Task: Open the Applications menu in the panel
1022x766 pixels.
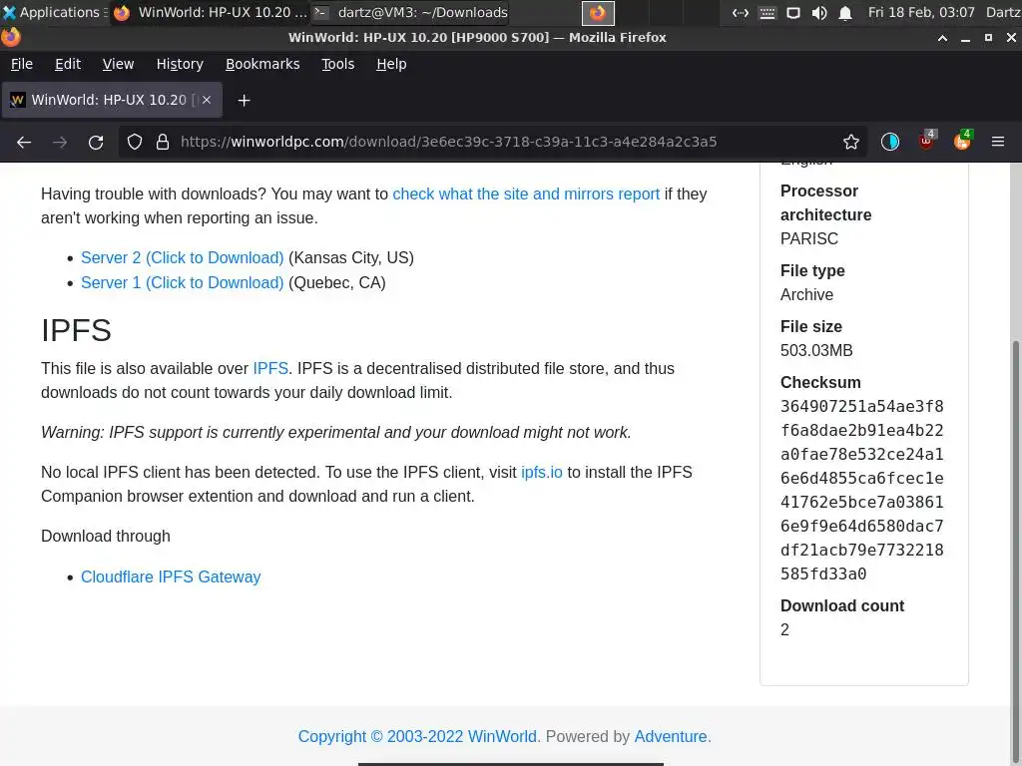Action: (x=53, y=12)
